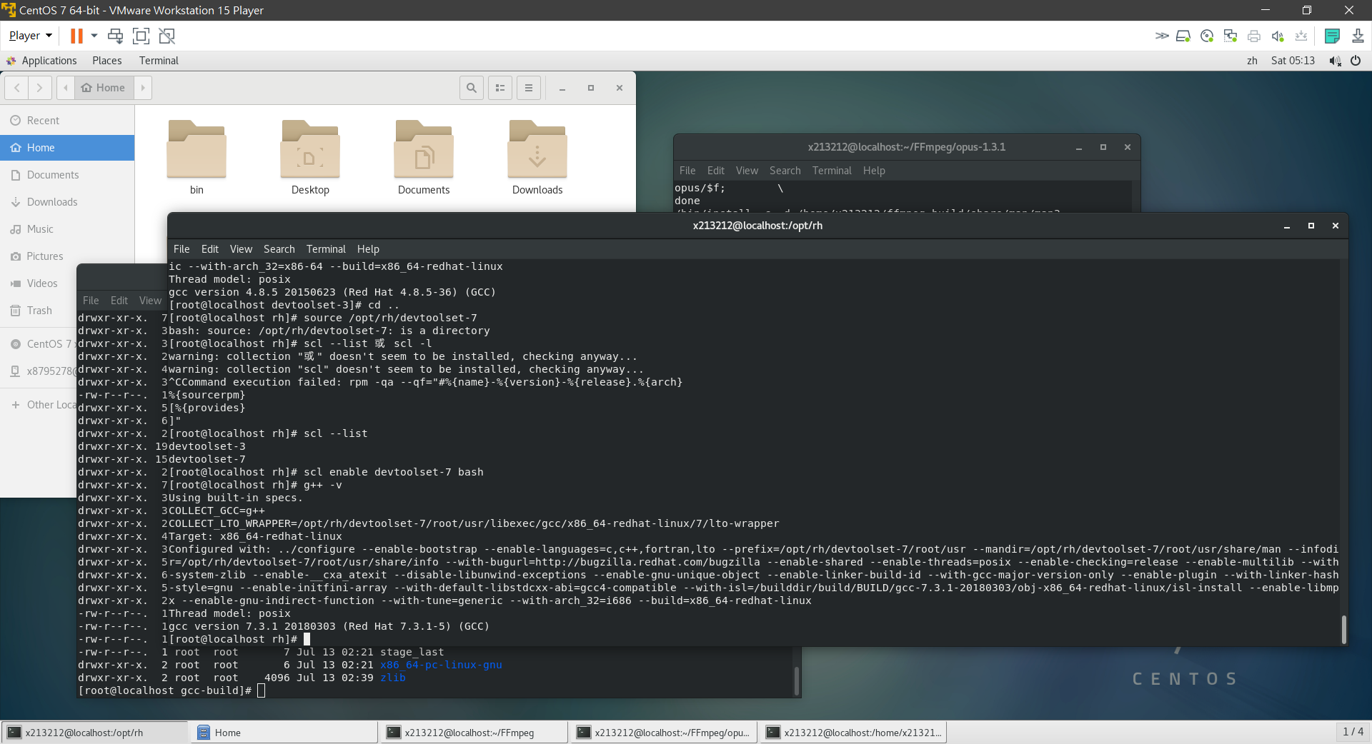The height and width of the screenshot is (744, 1372).
Task: Open Music in the Files sidebar
Action: coord(67,229)
